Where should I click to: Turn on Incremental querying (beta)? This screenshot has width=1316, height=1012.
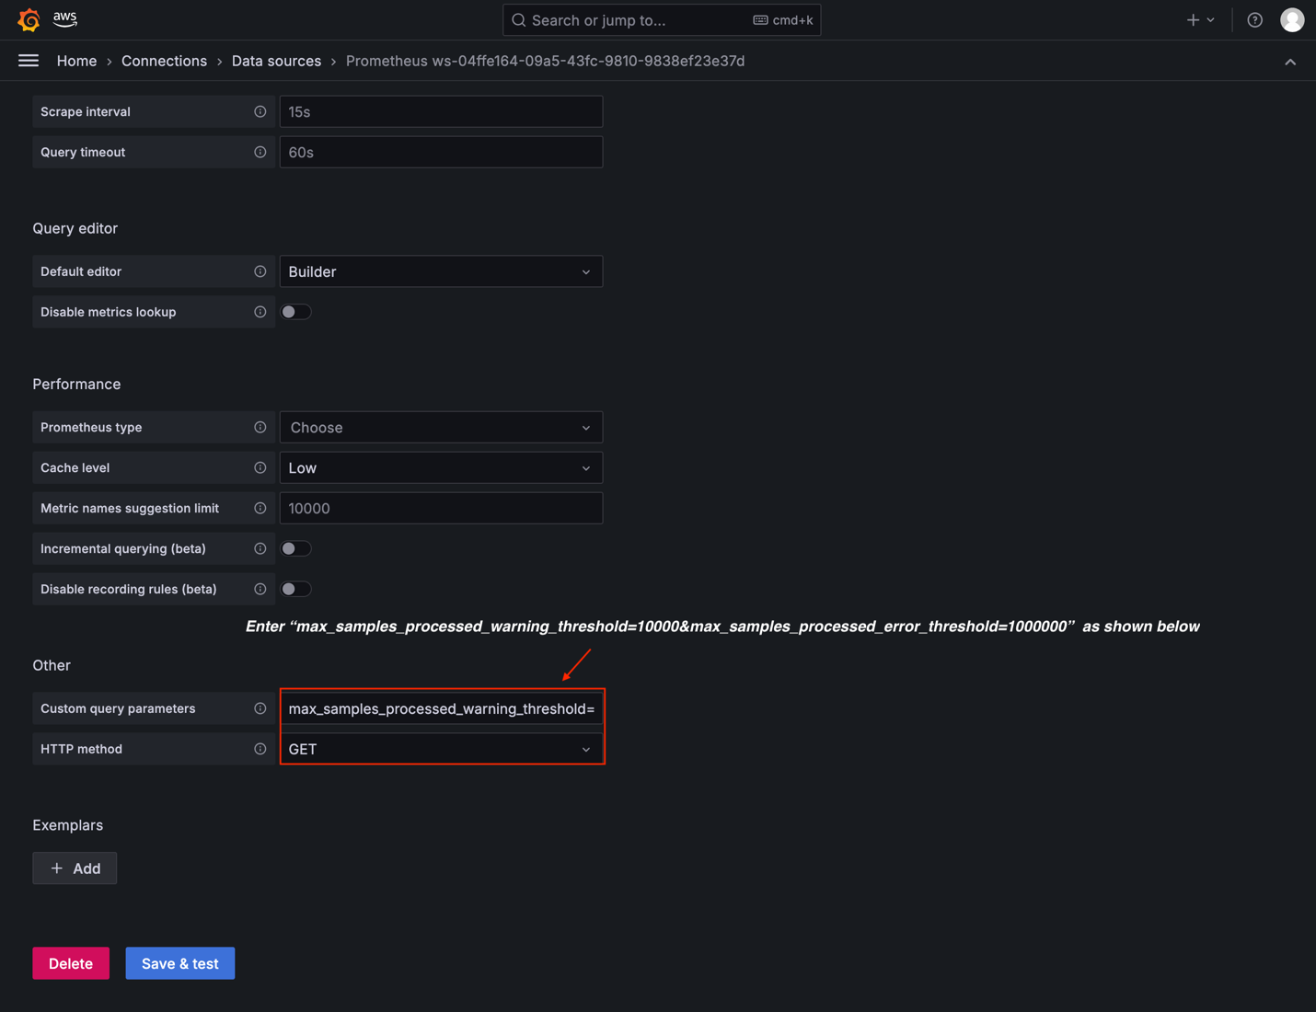coord(295,548)
